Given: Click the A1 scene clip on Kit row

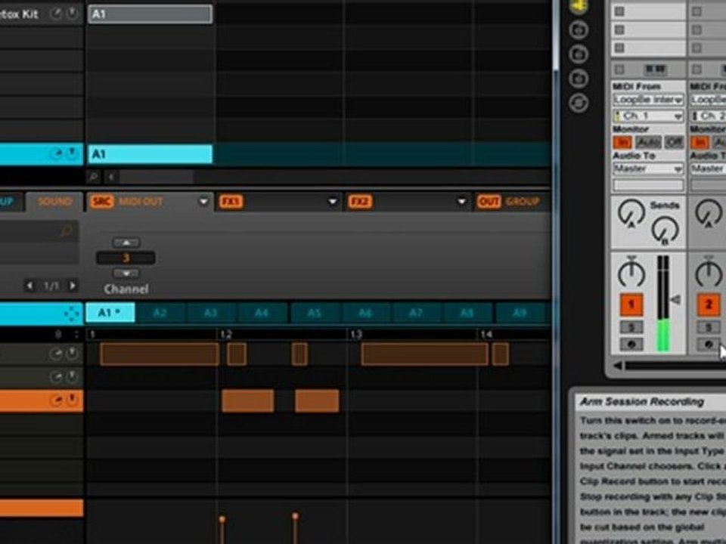Looking at the screenshot, I should click(x=150, y=14).
